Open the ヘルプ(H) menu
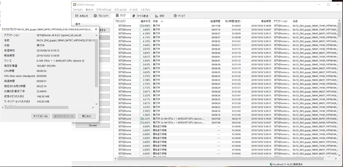This screenshot has width=343, height=167. click(145, 10)
